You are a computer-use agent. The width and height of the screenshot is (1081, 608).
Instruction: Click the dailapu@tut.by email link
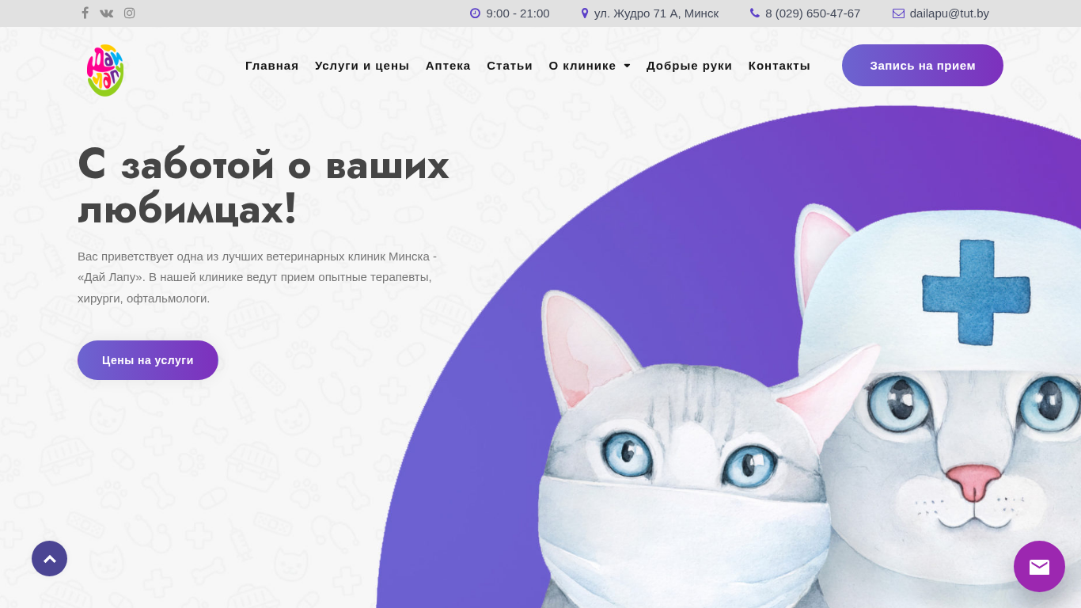[949, 13]
